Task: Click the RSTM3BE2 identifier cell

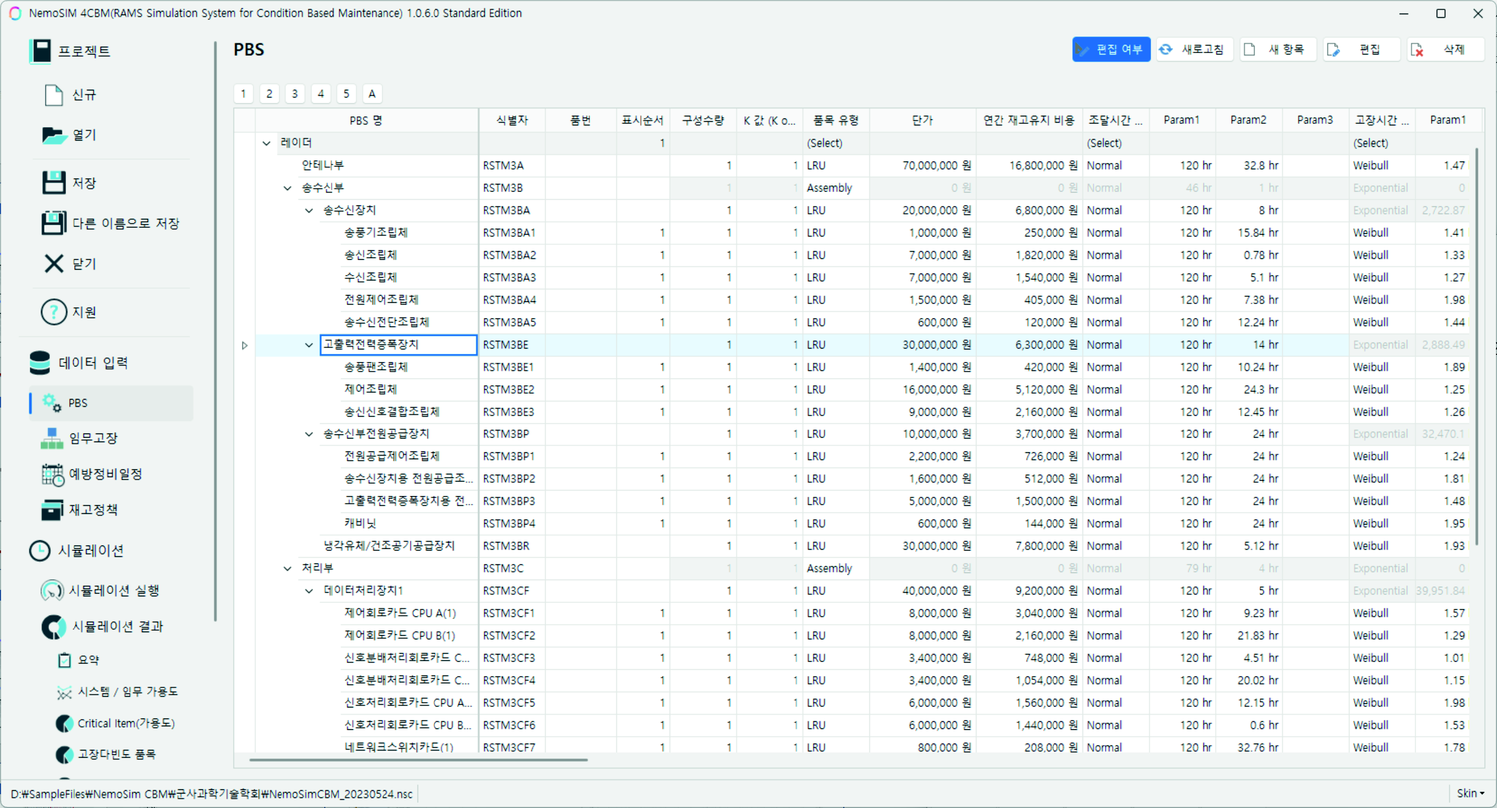Action: (512, 390)
